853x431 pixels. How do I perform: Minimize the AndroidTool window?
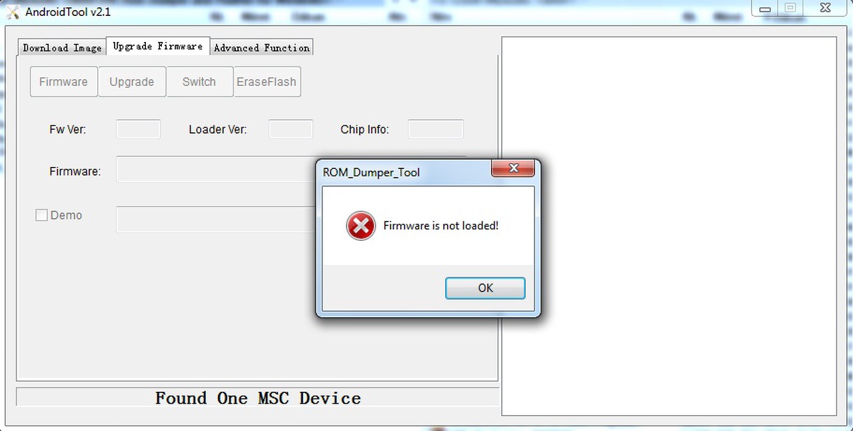tap(765, 8)
